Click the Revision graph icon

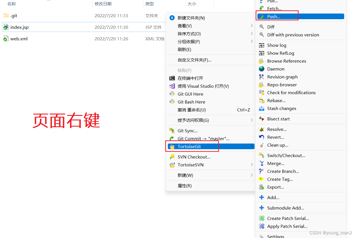point(262,77)
